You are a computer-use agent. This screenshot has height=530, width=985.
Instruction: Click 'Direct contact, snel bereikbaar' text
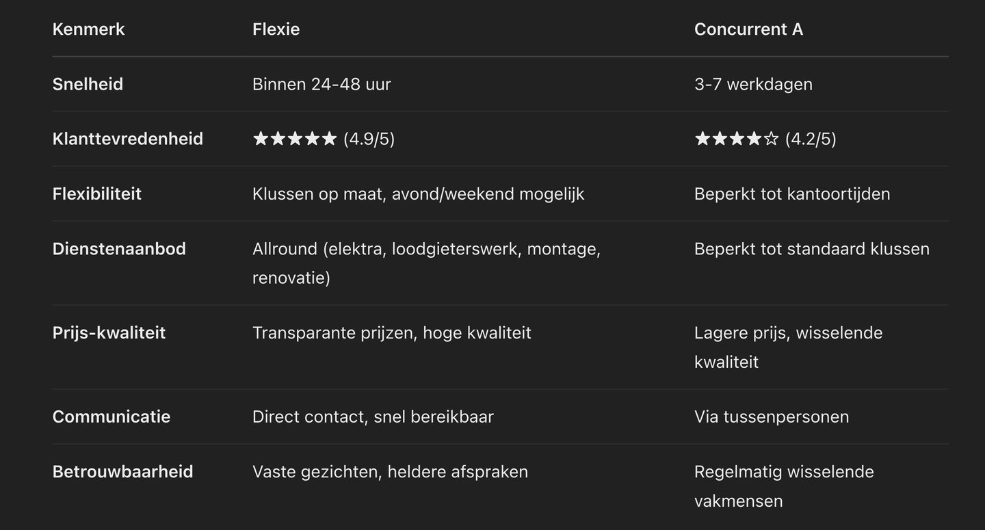point(373,416)
